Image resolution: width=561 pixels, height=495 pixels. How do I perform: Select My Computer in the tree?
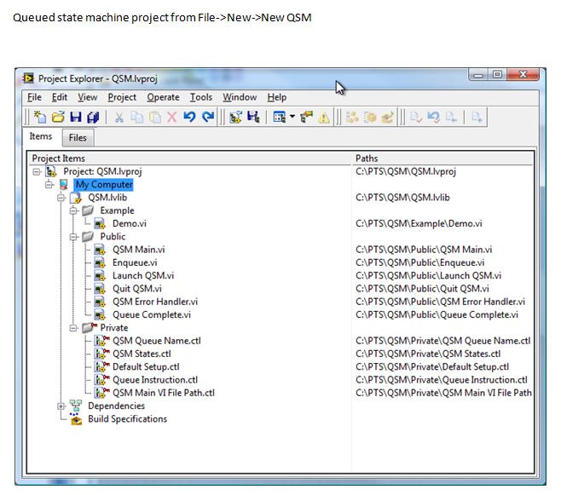click(x=104, y=184)
